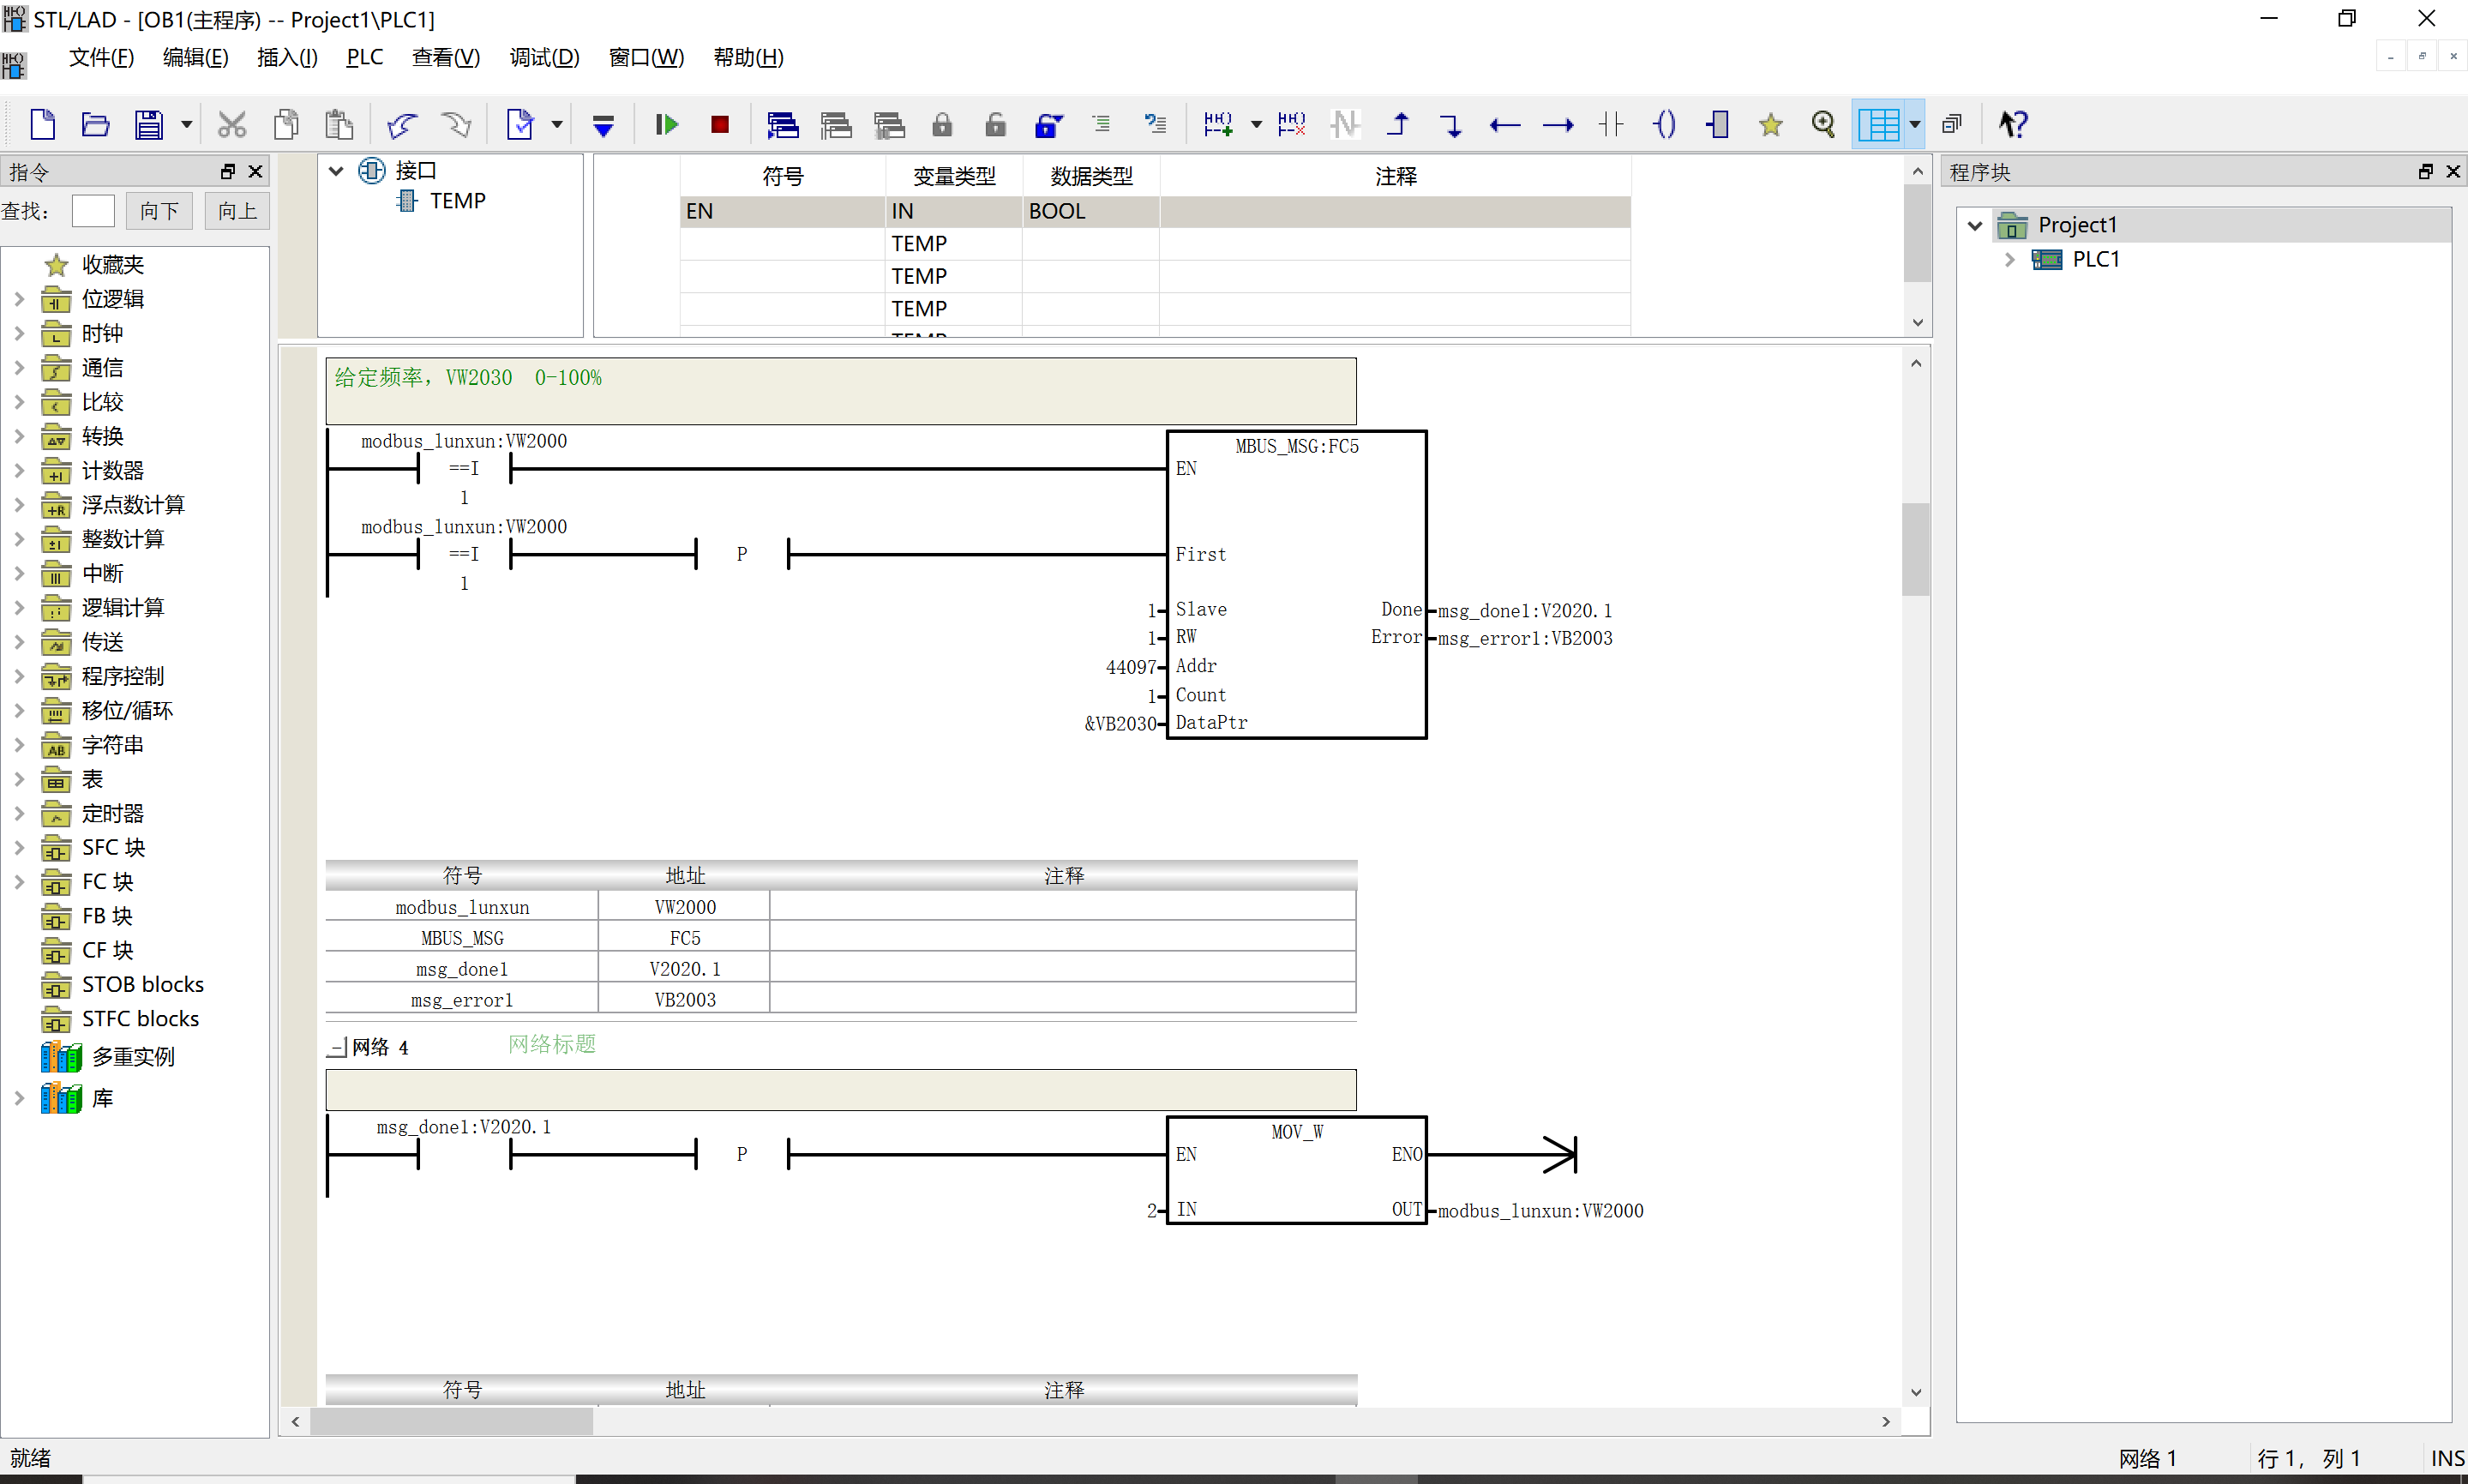Click the red Stop icon
Screen dimensions: 2468x1484
coord(720,125)
